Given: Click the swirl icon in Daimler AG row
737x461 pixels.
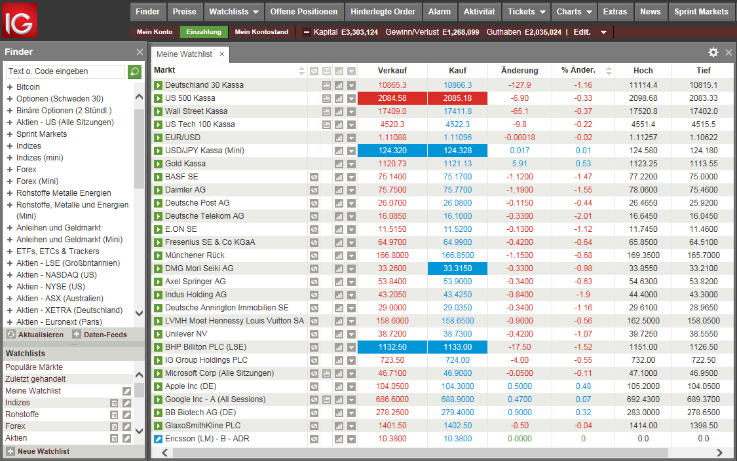Looking at the screenshot, I should [314, 191].
